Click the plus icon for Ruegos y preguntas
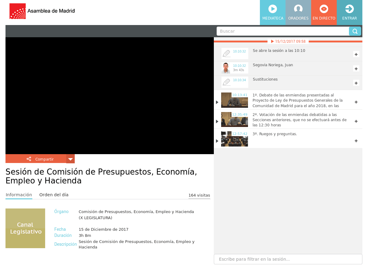370x268 pixels. tap(356, 141)
